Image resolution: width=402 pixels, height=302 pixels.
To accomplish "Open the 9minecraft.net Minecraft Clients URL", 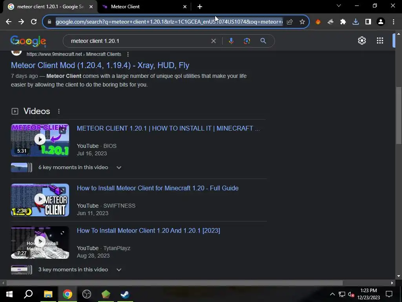I will click(x=74, y=54).
